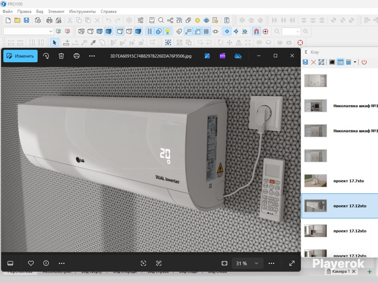Toggle the dimensions display button

[x=197, y=31]
